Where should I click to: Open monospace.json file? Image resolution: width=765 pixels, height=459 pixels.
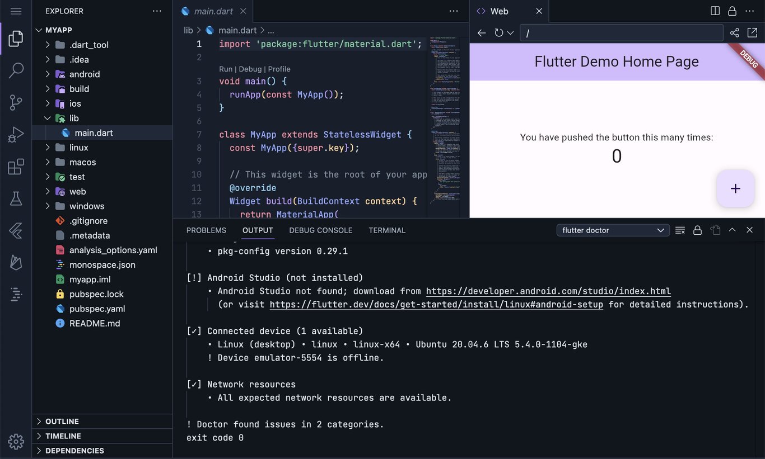[102, 264]
